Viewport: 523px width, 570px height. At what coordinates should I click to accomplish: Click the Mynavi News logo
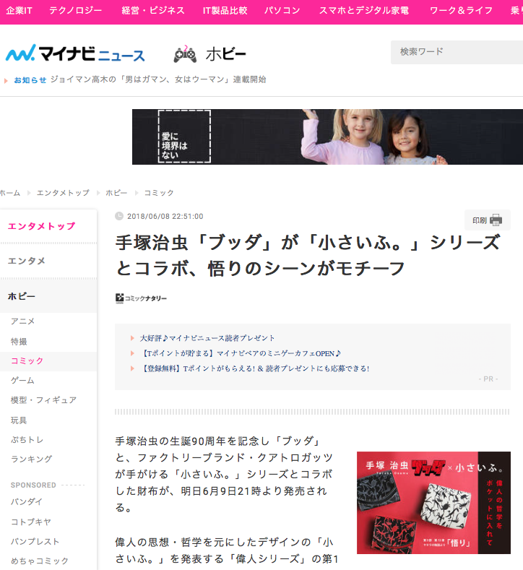[x=75, y=54]
